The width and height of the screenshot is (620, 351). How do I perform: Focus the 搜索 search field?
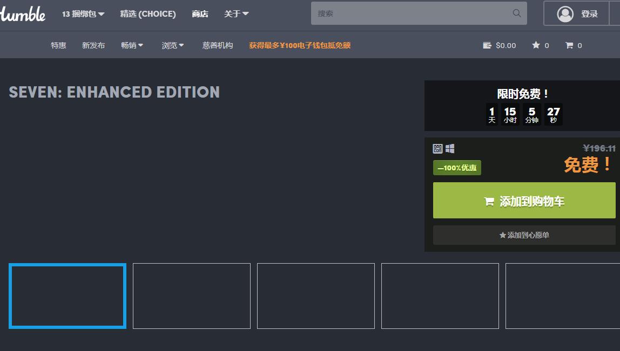click(x=419, y=13)
